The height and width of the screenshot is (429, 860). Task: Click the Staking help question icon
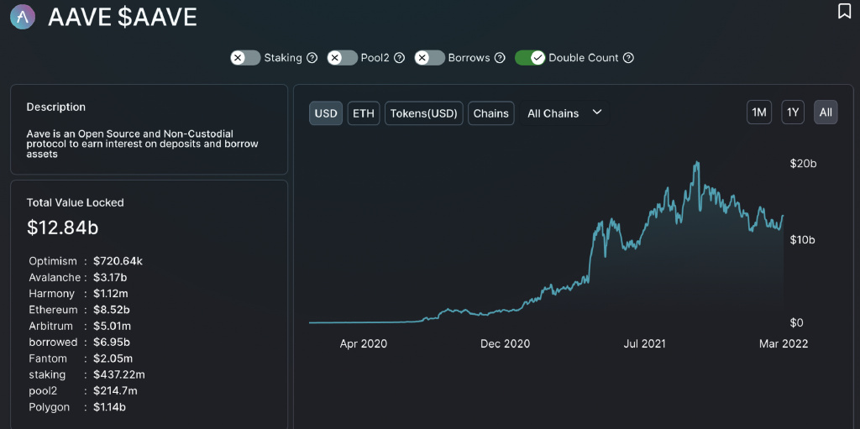[312, 58]
